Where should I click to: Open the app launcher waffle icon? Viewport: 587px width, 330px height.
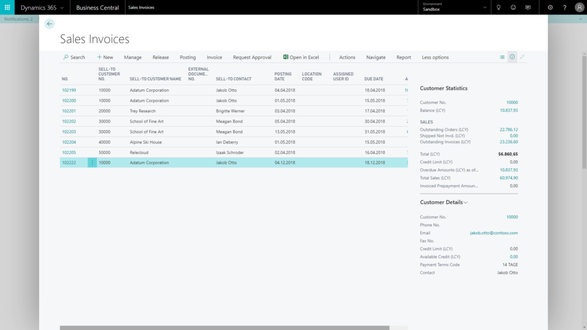click(x=7, y=7)
